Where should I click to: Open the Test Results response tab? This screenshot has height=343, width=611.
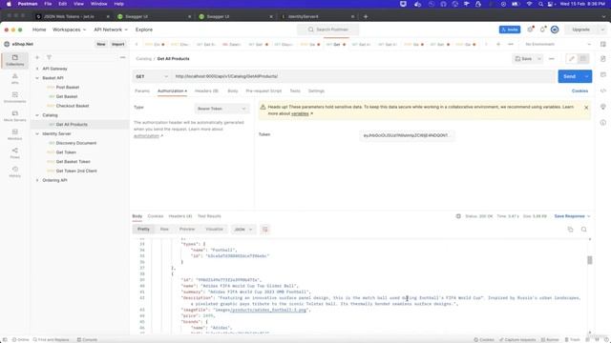[209, 216]
